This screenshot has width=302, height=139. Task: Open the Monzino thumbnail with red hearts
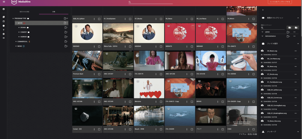coord(149,88)
